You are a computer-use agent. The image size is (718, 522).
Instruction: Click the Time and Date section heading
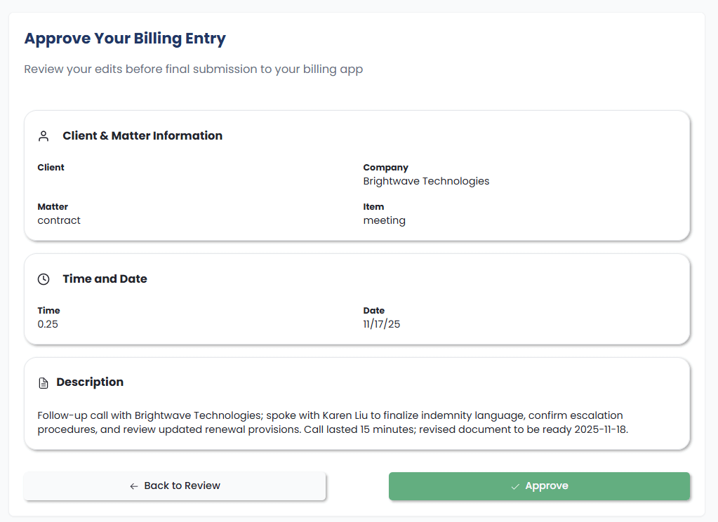click(105, 279)
